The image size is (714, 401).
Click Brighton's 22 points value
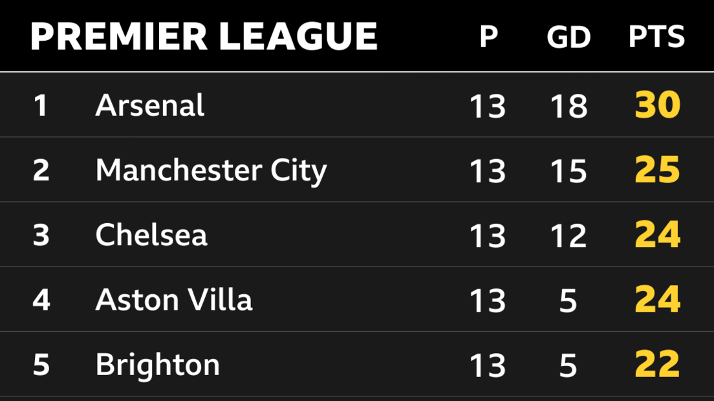coord(657,365)
